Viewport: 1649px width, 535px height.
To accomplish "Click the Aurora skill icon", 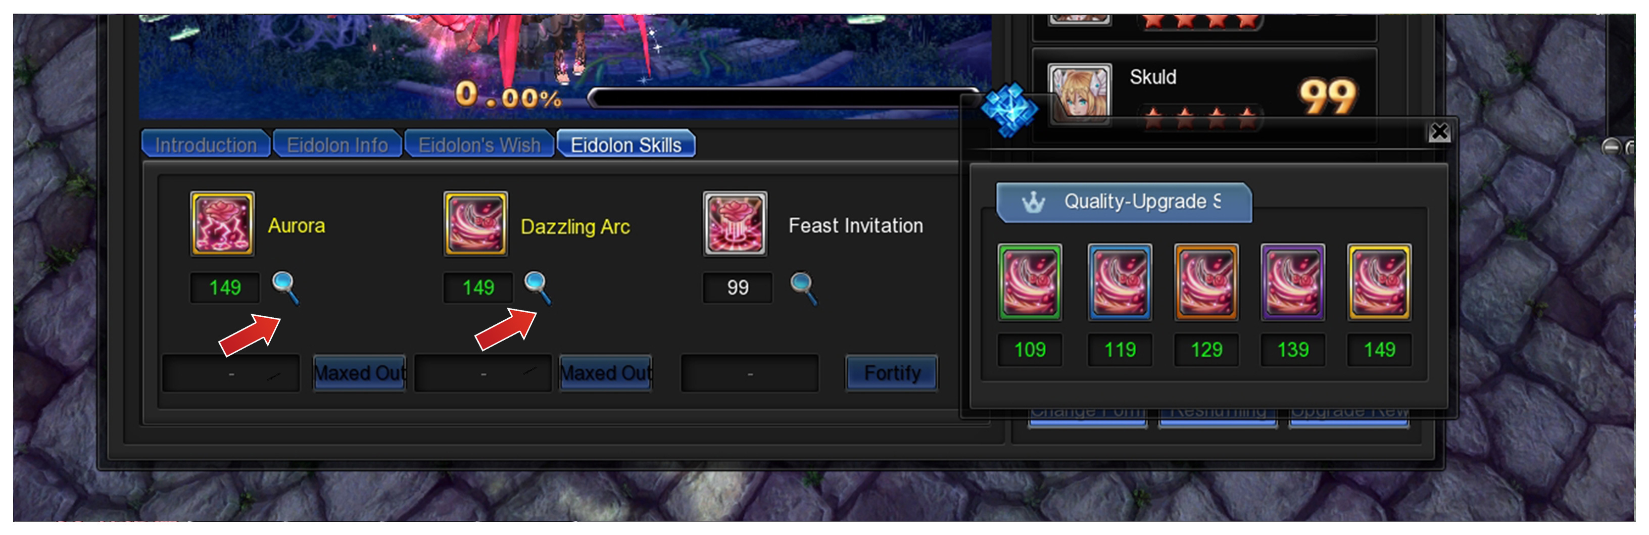I will 222,224.
